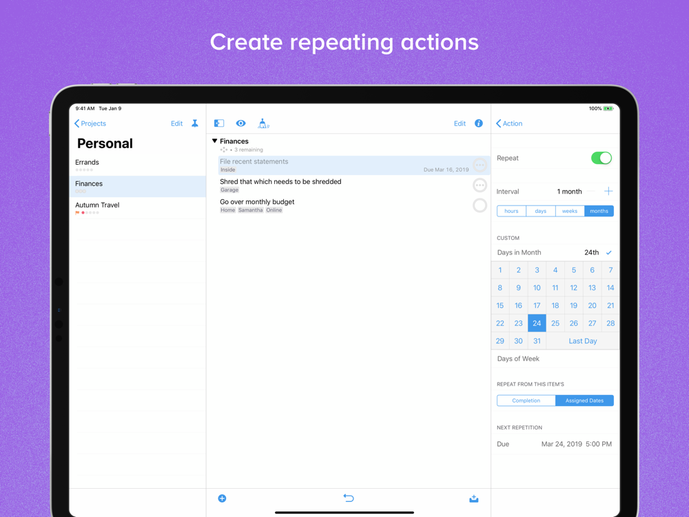Open the View options eye icon

pos(240,123)
